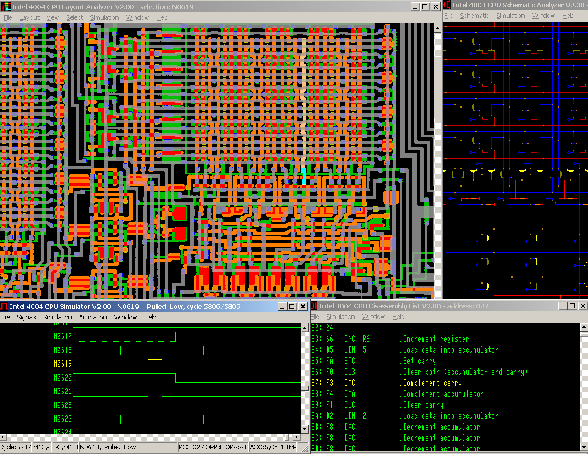Close the Layout Analyzer window

click(x=435, y=6)
